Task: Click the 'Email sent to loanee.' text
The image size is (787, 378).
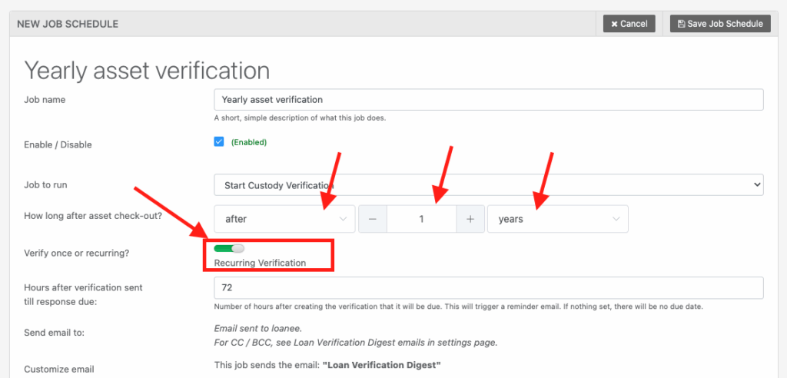Action: click(x=258, y=329)
